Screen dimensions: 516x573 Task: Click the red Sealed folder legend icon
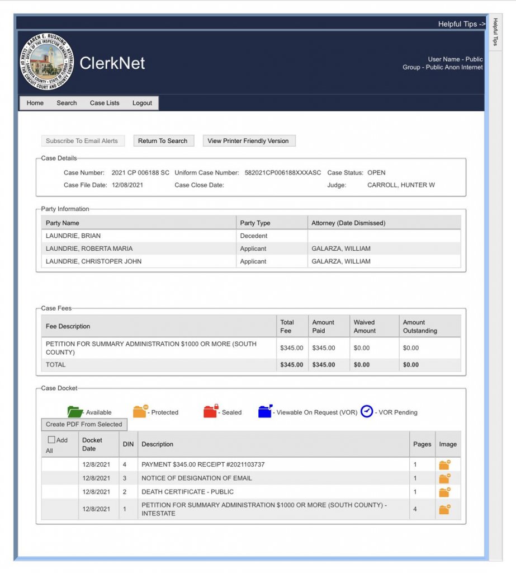(210, 412)
